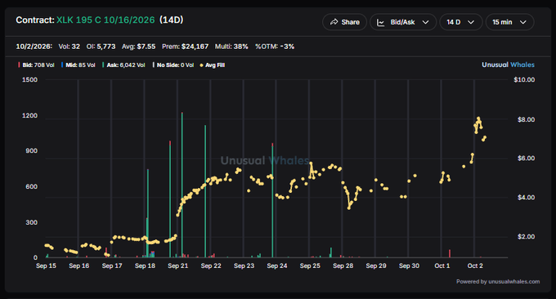Toggle the Avg Fill legend item

(x=212, y=65)
